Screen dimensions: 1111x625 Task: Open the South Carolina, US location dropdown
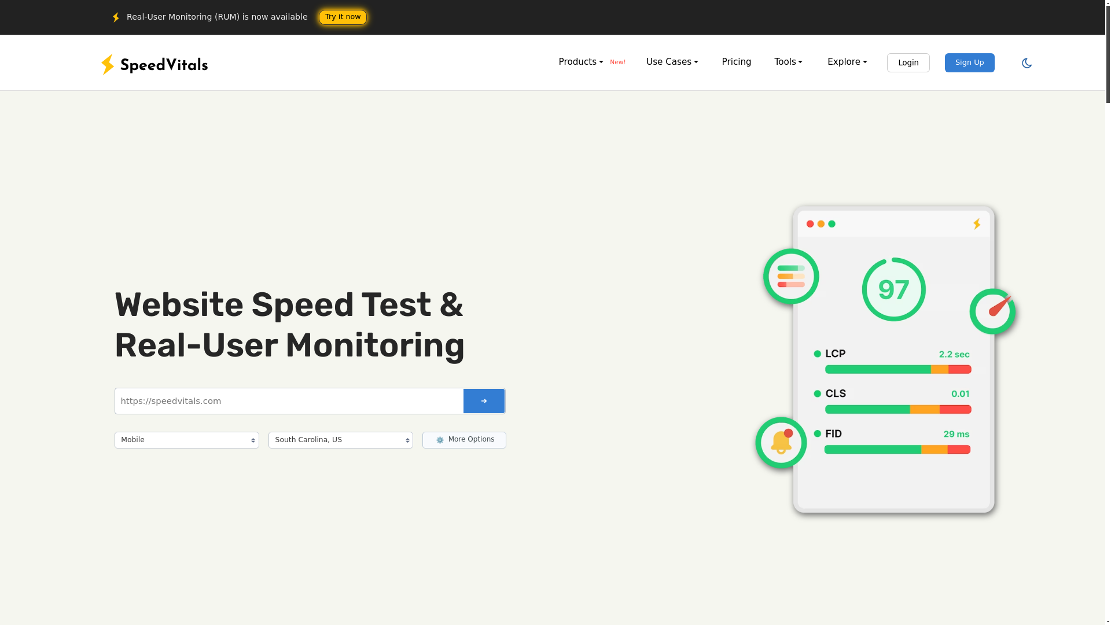340,440
